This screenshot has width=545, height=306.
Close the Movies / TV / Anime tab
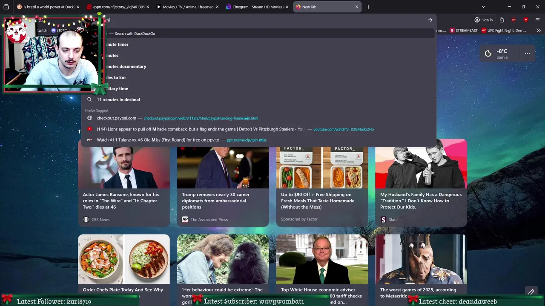click(218, 7)
